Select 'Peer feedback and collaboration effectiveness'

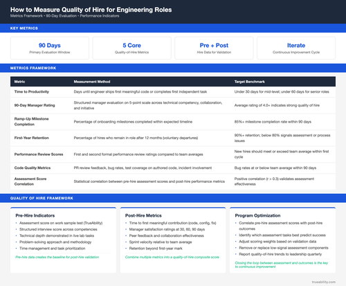pos(167,235)
